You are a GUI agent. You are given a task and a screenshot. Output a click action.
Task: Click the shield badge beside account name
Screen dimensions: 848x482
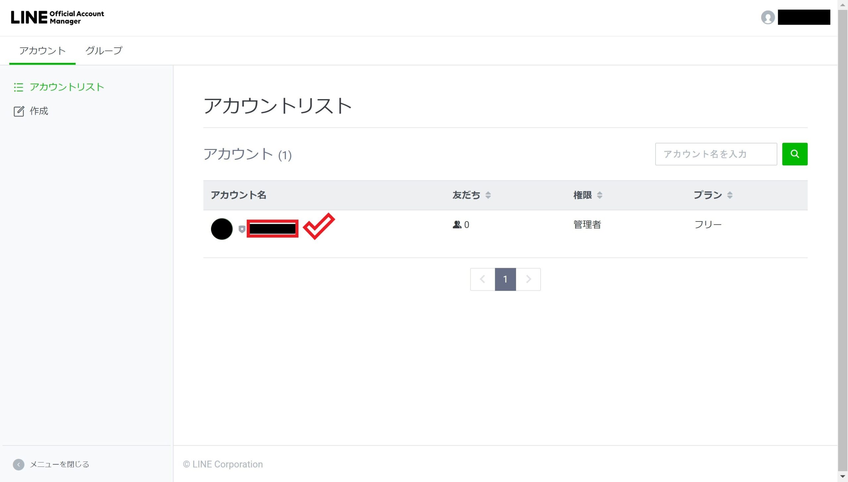point(242,229)
